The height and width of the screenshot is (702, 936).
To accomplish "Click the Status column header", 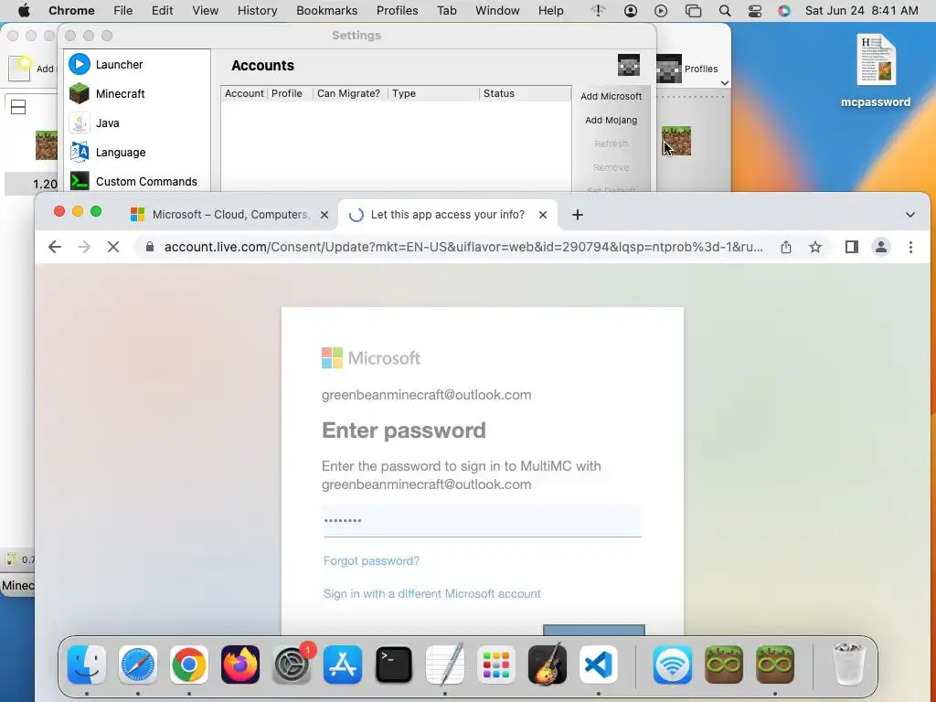I will point(525,93).
